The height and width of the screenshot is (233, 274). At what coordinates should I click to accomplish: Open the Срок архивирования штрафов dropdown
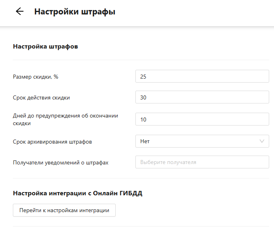point(202,141)
